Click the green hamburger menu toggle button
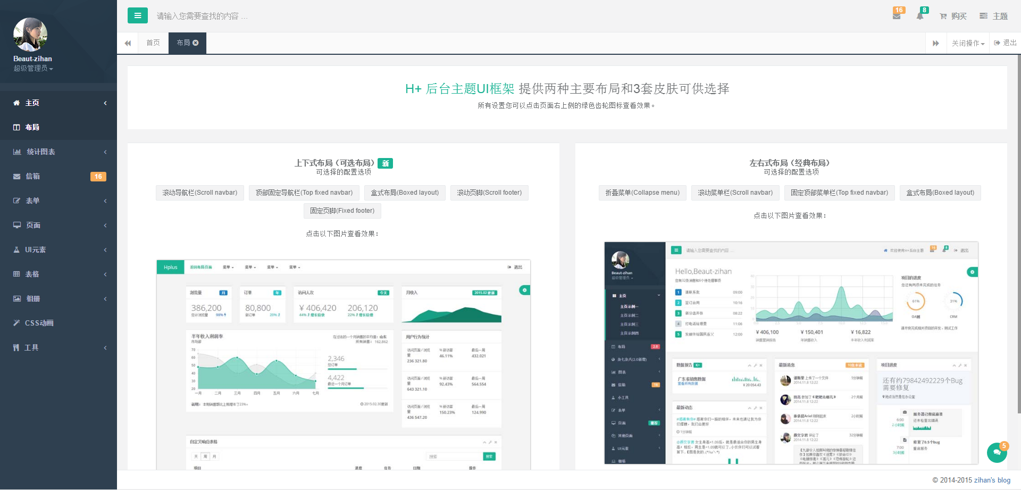 click(x=137, y=15)
